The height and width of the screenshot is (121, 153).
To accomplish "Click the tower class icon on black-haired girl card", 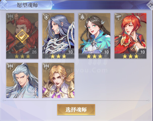I will tap(82, 17).
